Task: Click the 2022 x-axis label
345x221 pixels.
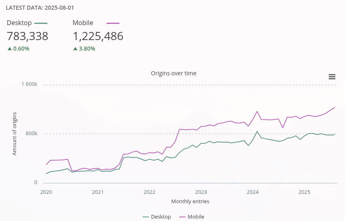Action: coord(149,192)
